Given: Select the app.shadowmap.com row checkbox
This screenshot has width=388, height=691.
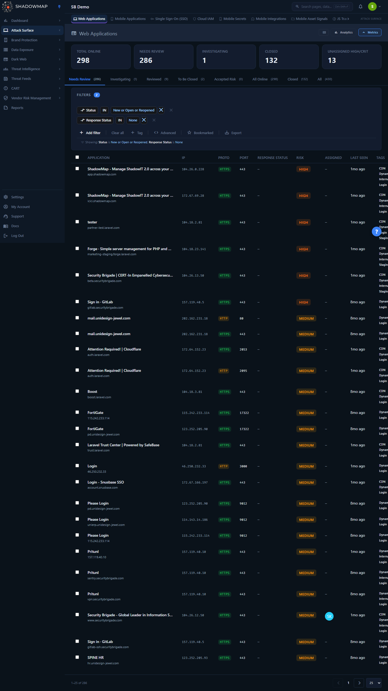Looking at the screenshot, I should tap(77, 169).
